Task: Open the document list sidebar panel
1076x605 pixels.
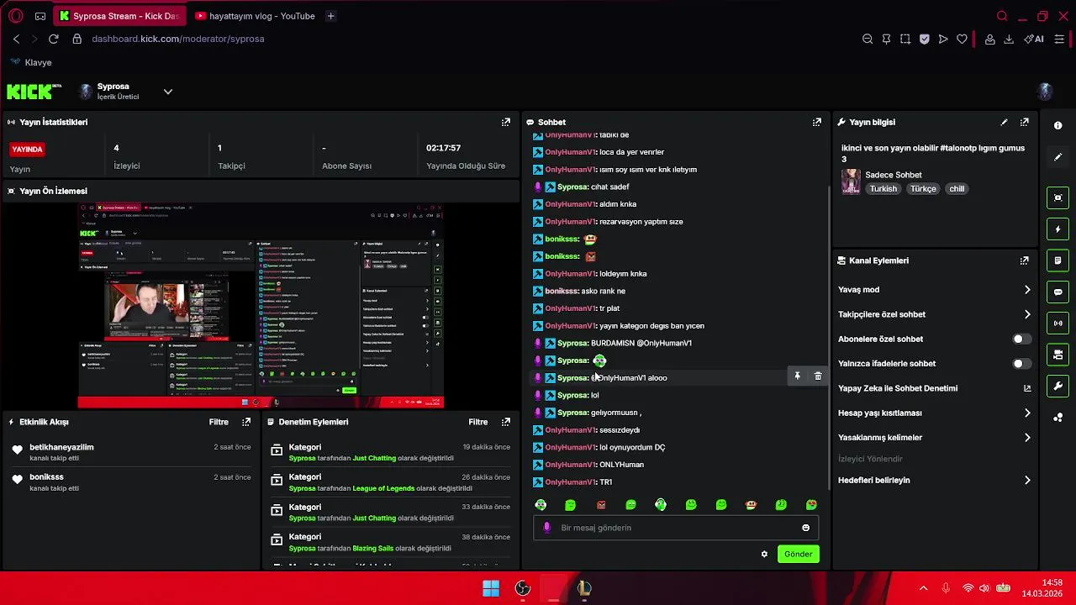Action: click(x=1058, y=260)
